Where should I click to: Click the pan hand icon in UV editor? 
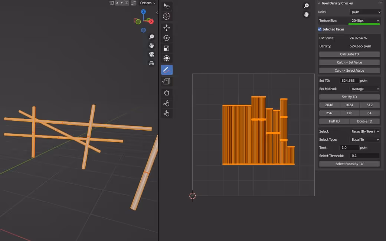(x=306, y=14)
